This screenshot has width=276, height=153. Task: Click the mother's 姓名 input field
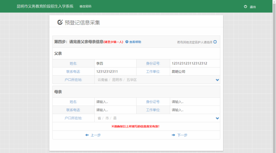[x=115, y=101]
